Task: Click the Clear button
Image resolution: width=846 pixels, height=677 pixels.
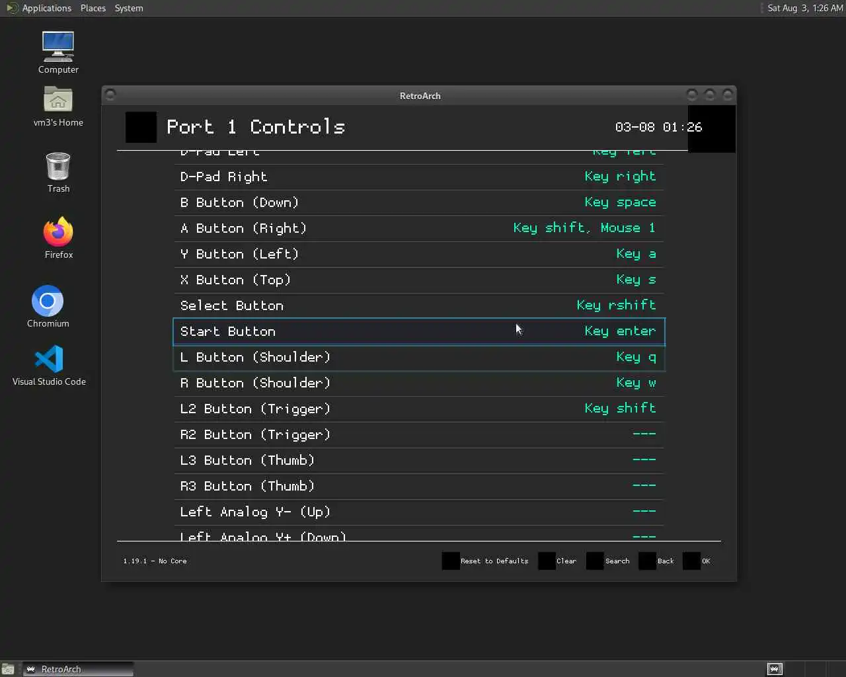Action: point(558,561)
